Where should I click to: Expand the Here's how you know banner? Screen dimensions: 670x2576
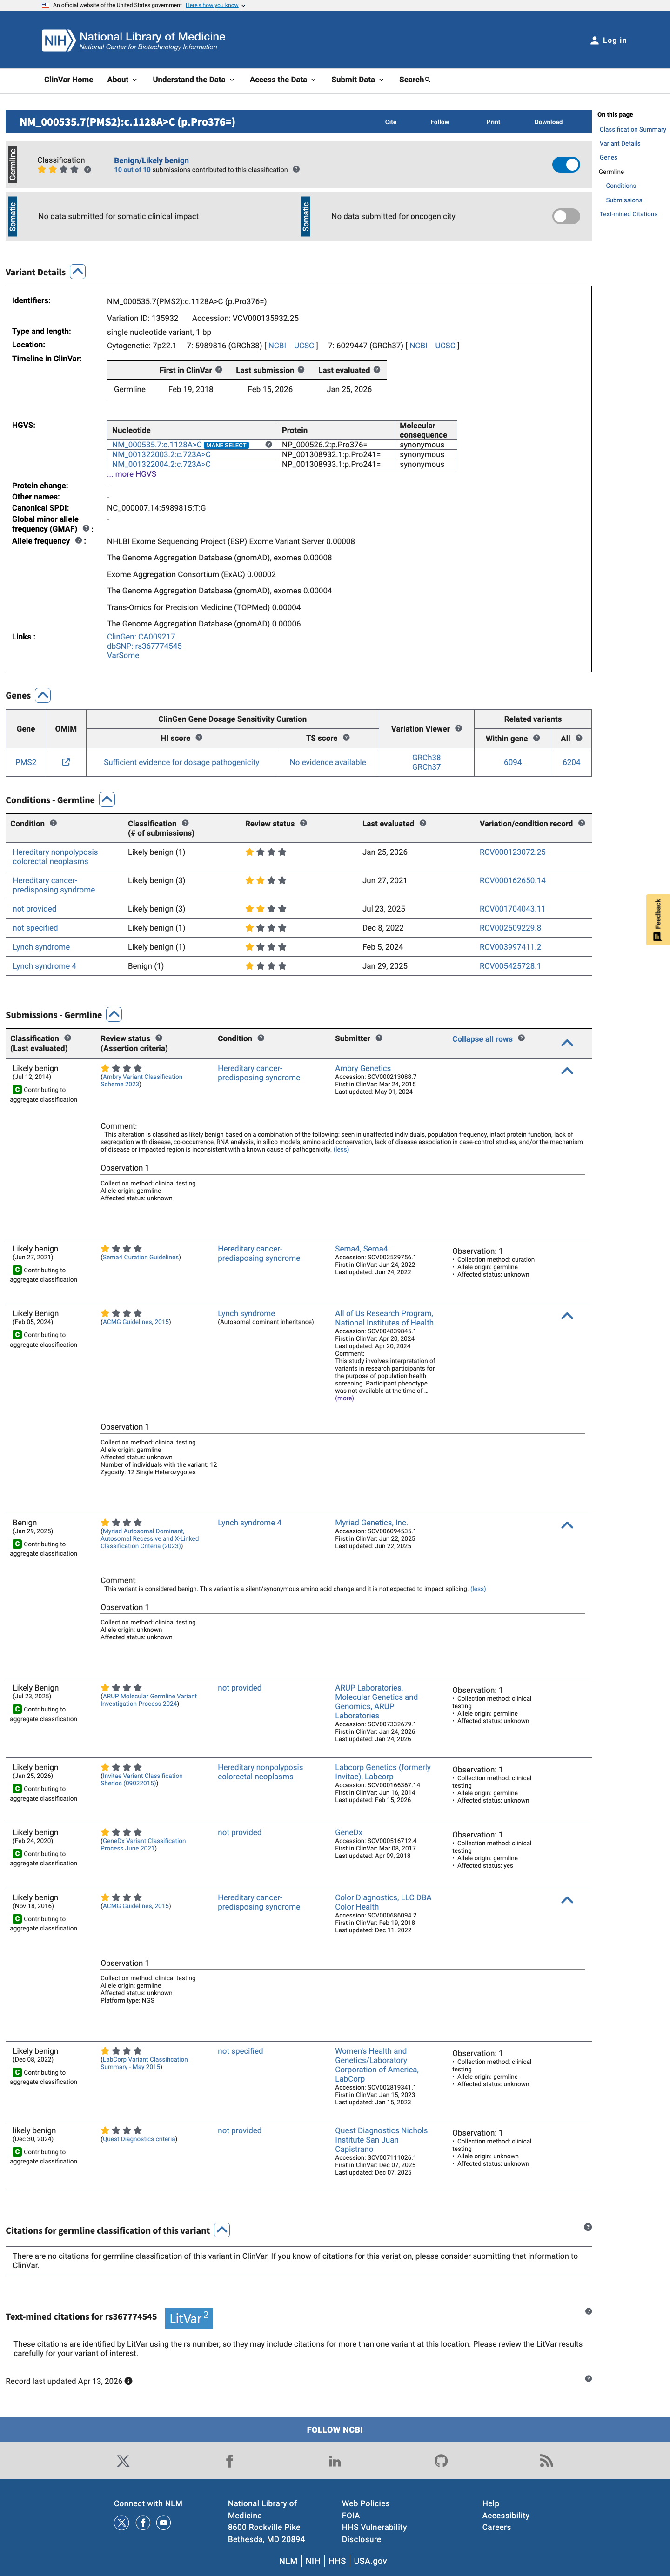(x=215, y=5)
